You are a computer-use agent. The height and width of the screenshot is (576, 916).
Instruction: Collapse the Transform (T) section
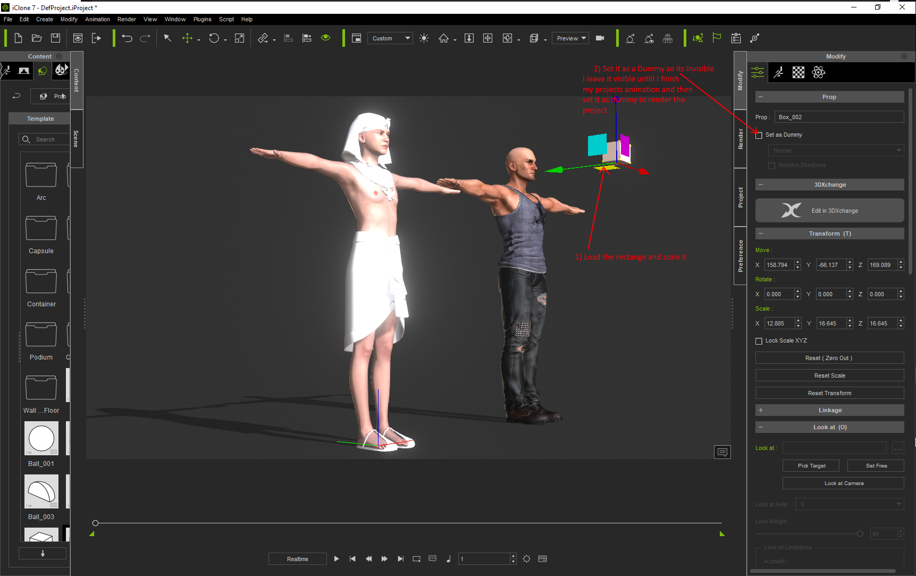761,233
